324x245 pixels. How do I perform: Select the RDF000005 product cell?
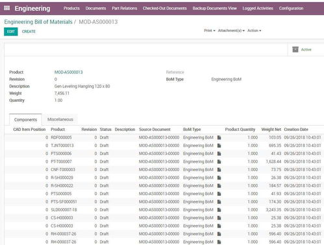point(61,137)
